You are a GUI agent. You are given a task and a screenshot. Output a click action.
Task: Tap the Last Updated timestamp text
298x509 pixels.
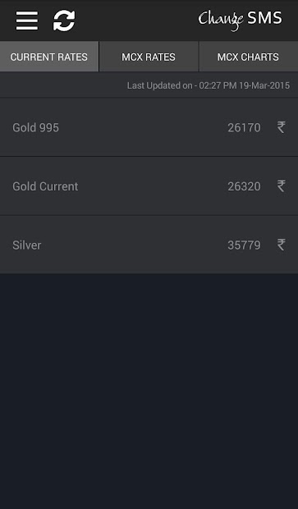pyautogui.click(x=209, y=85)
